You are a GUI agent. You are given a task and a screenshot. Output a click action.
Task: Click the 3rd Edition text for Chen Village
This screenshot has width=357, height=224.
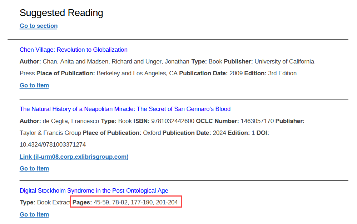coord(282,73)
